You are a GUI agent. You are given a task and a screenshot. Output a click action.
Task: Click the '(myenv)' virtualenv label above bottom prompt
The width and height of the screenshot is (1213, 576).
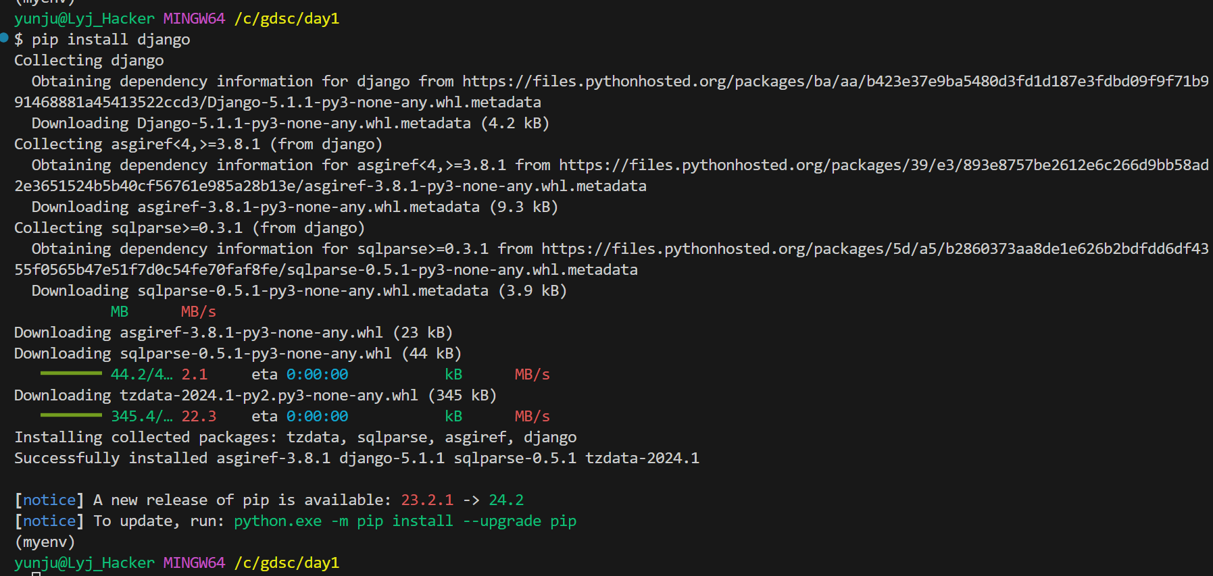click(45, 542)
